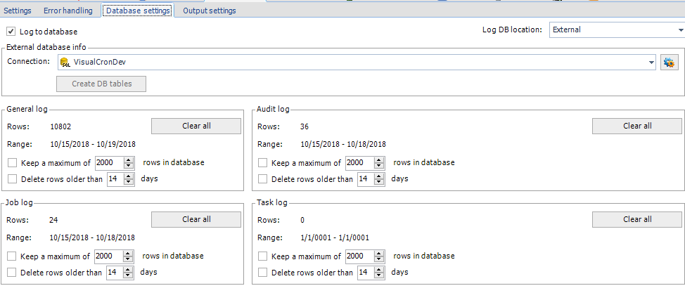Click Job log maximum rows input field
The width and height of the screenshot is (685, 300).
point(107,256)
